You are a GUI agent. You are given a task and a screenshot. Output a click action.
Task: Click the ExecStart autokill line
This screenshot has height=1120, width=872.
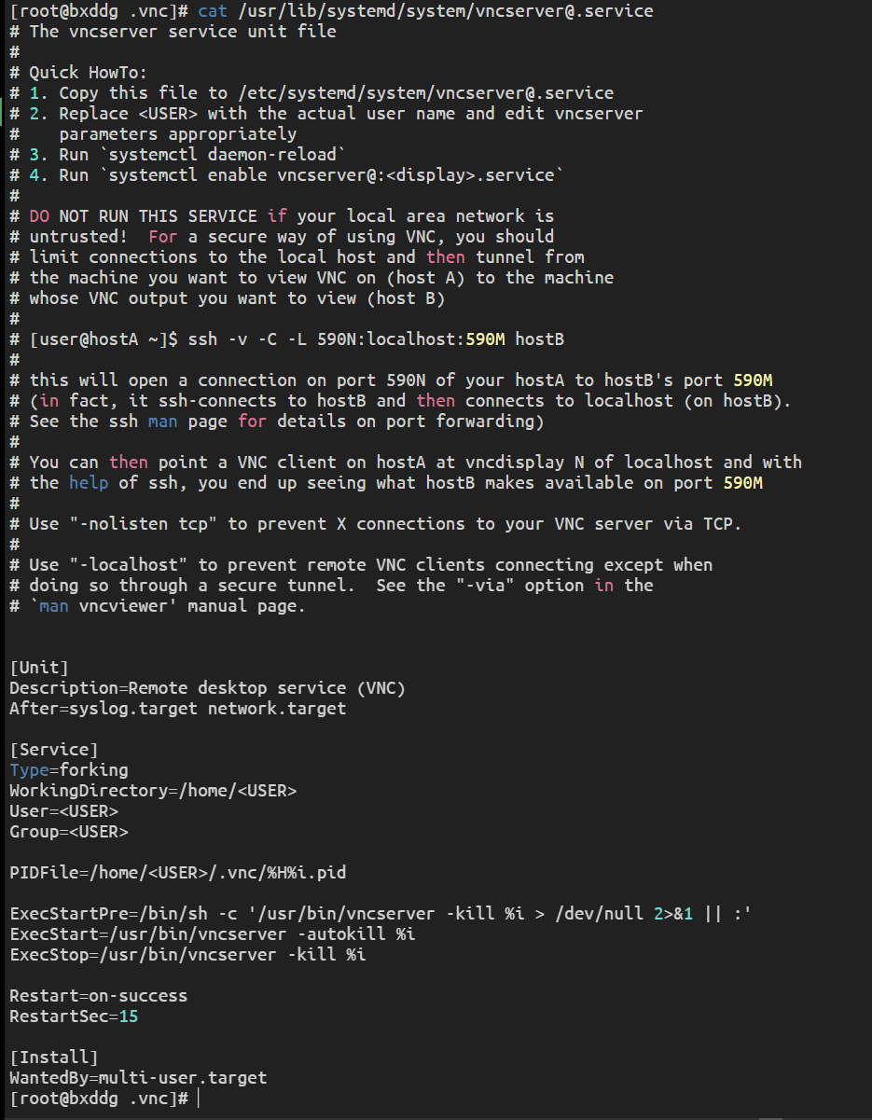pos(213,934)
